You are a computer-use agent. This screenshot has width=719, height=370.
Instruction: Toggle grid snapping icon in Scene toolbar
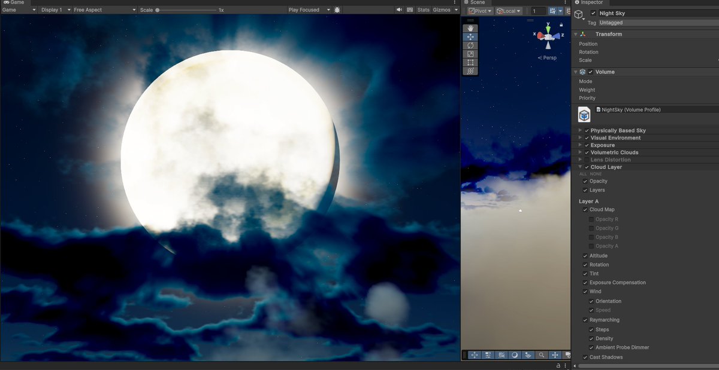[x=552, y=11]
